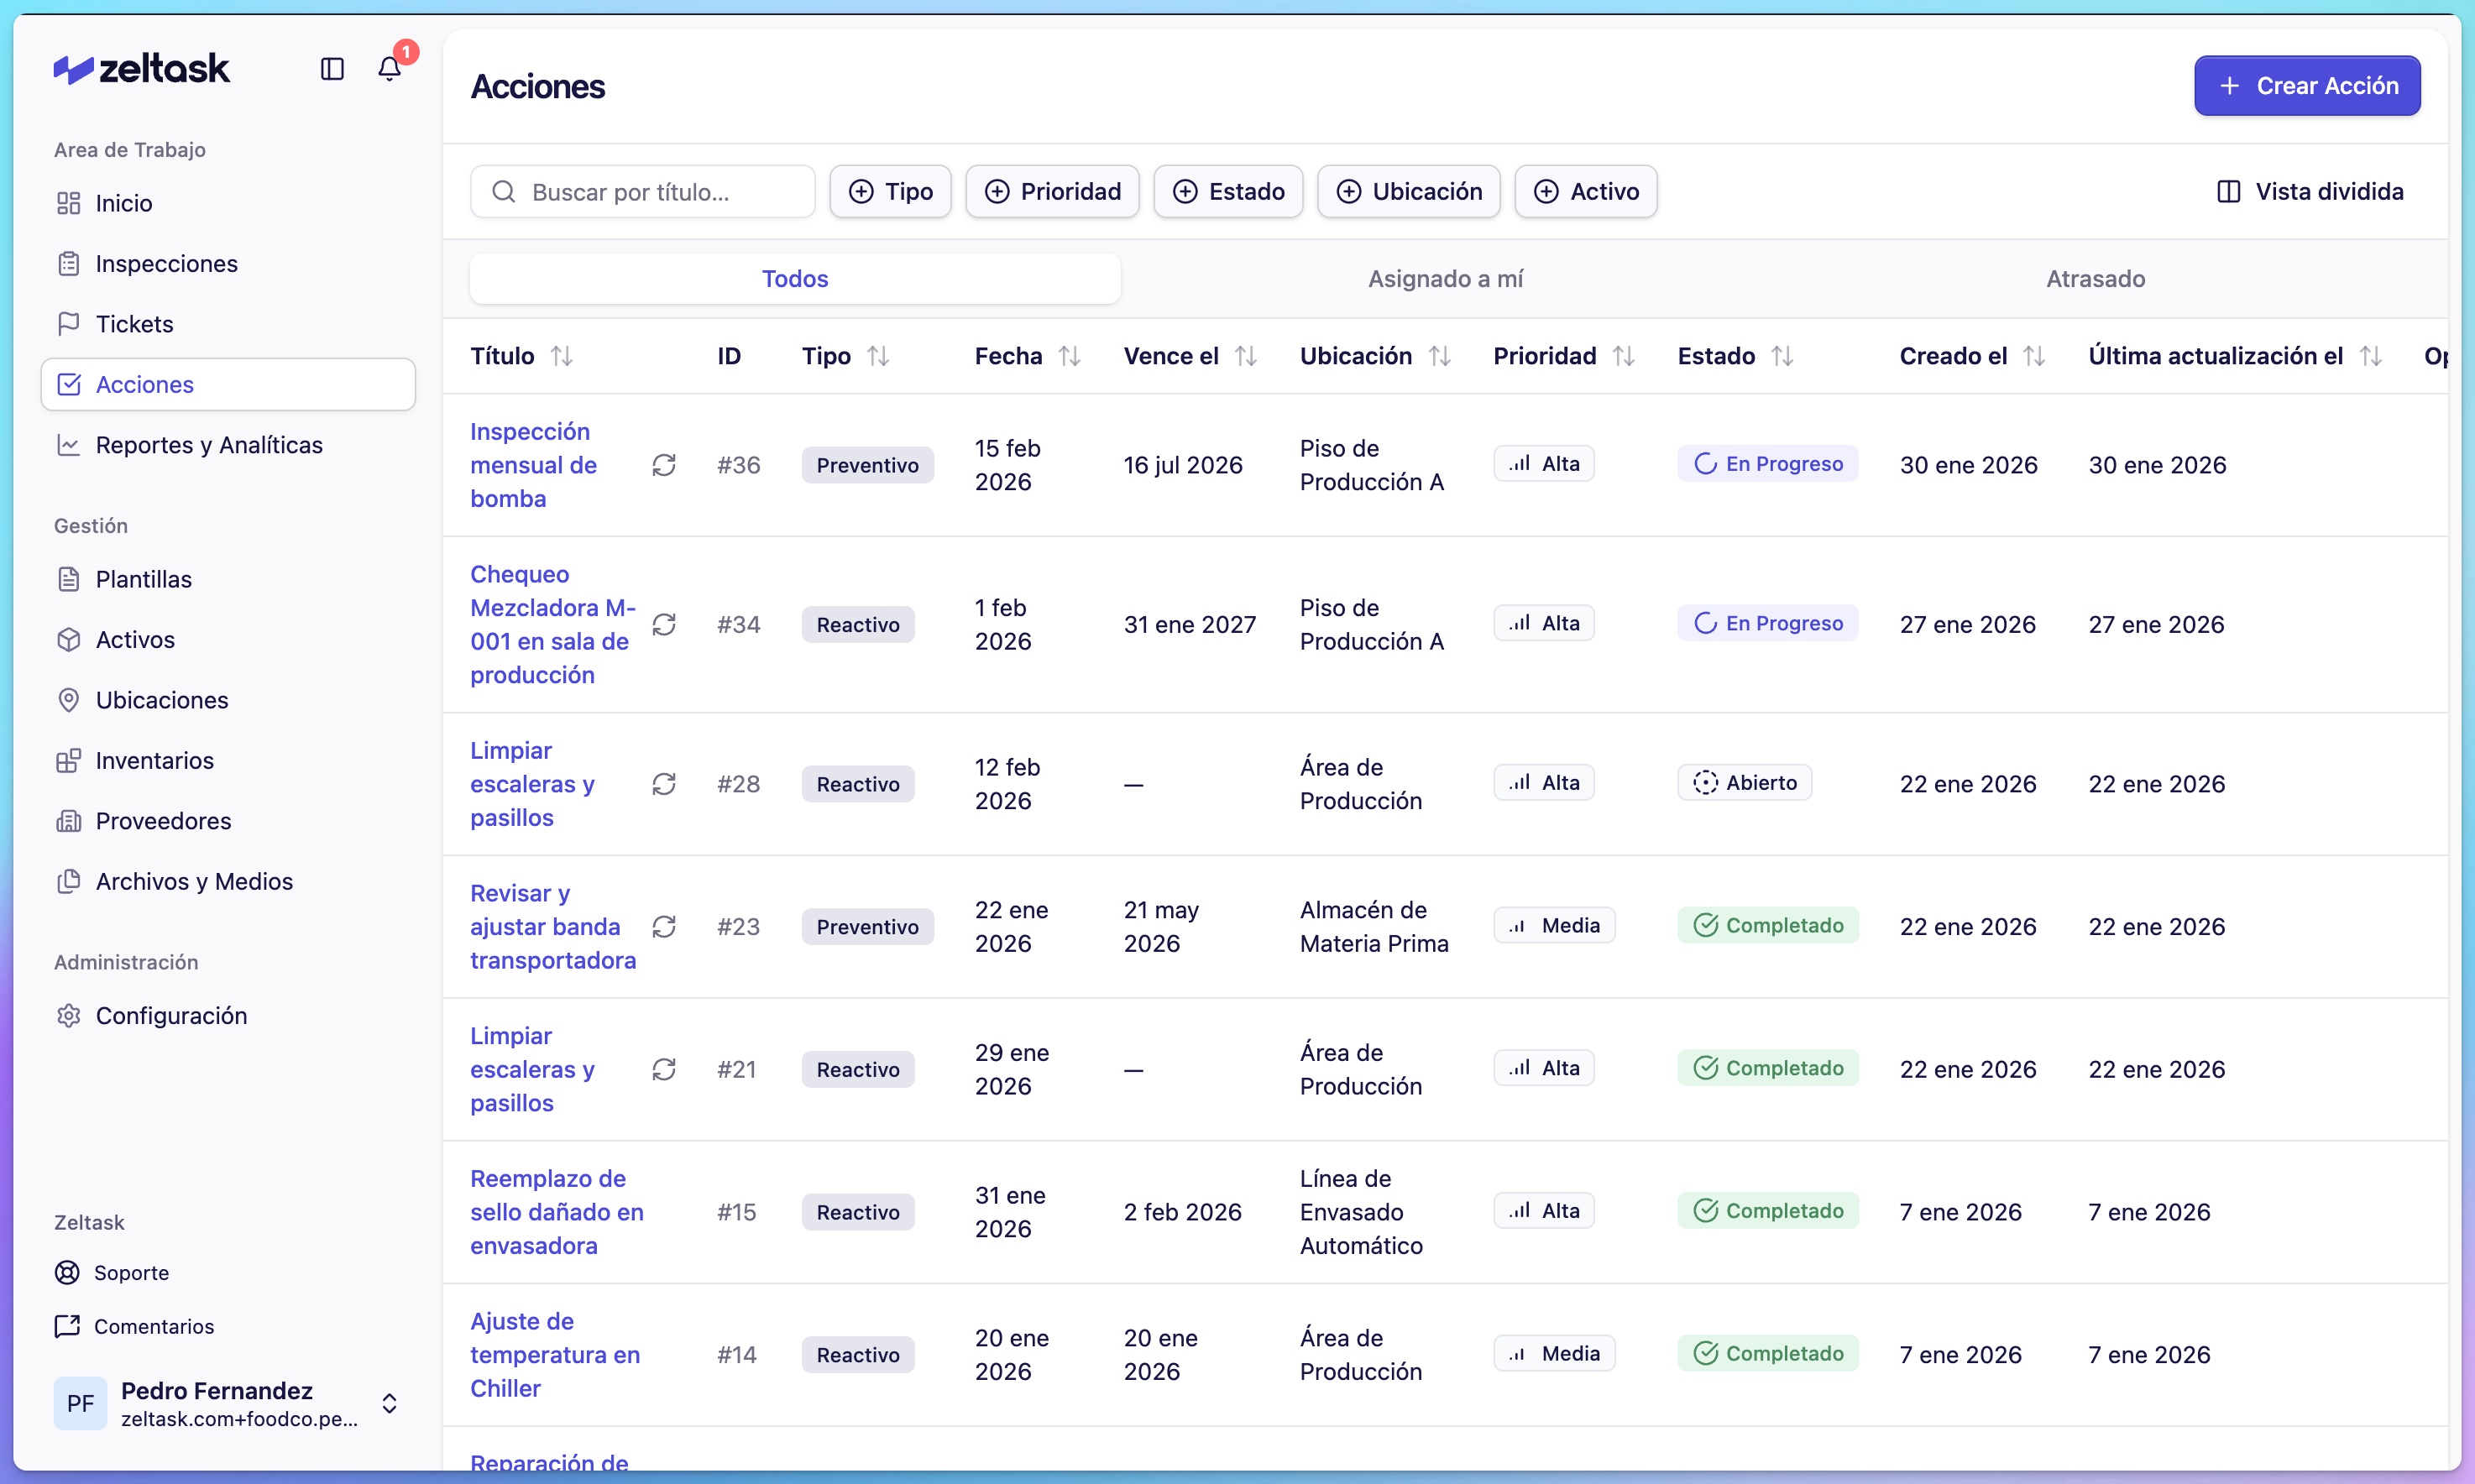
Task: Open the Prioridad filter dropdown
Action: coord(1052,191)
